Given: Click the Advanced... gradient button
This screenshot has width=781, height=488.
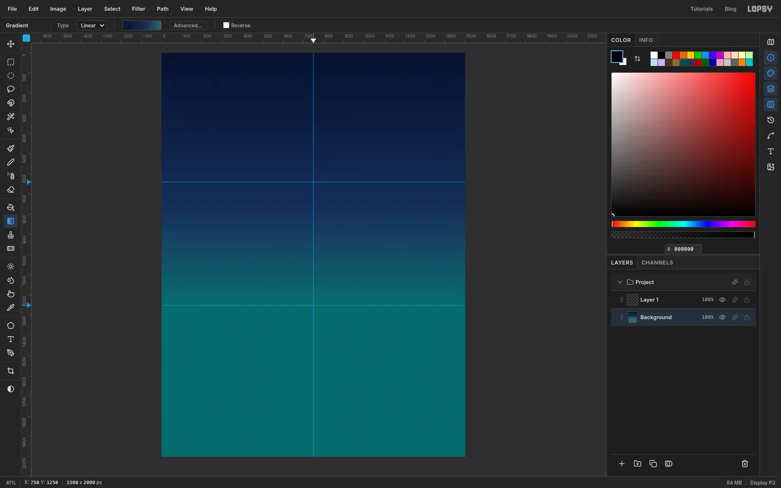Looking at the screenshot, I should pyautogui.click(x=188, y=25).
